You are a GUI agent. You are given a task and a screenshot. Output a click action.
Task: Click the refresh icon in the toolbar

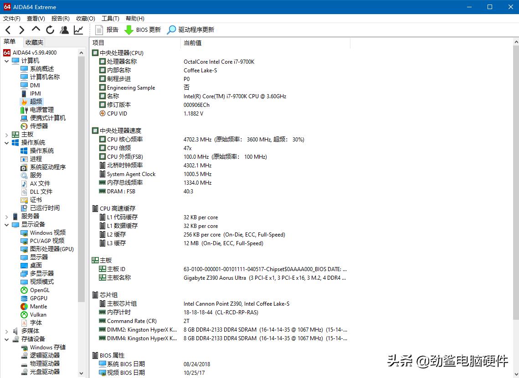point(50,30)
